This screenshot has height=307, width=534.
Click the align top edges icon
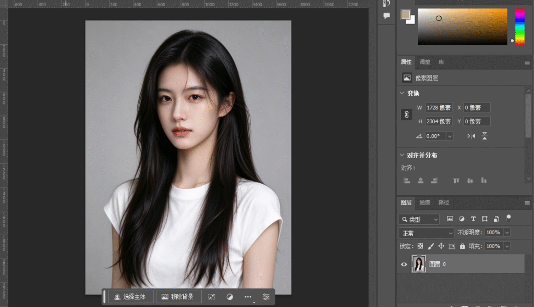(456, 181)
